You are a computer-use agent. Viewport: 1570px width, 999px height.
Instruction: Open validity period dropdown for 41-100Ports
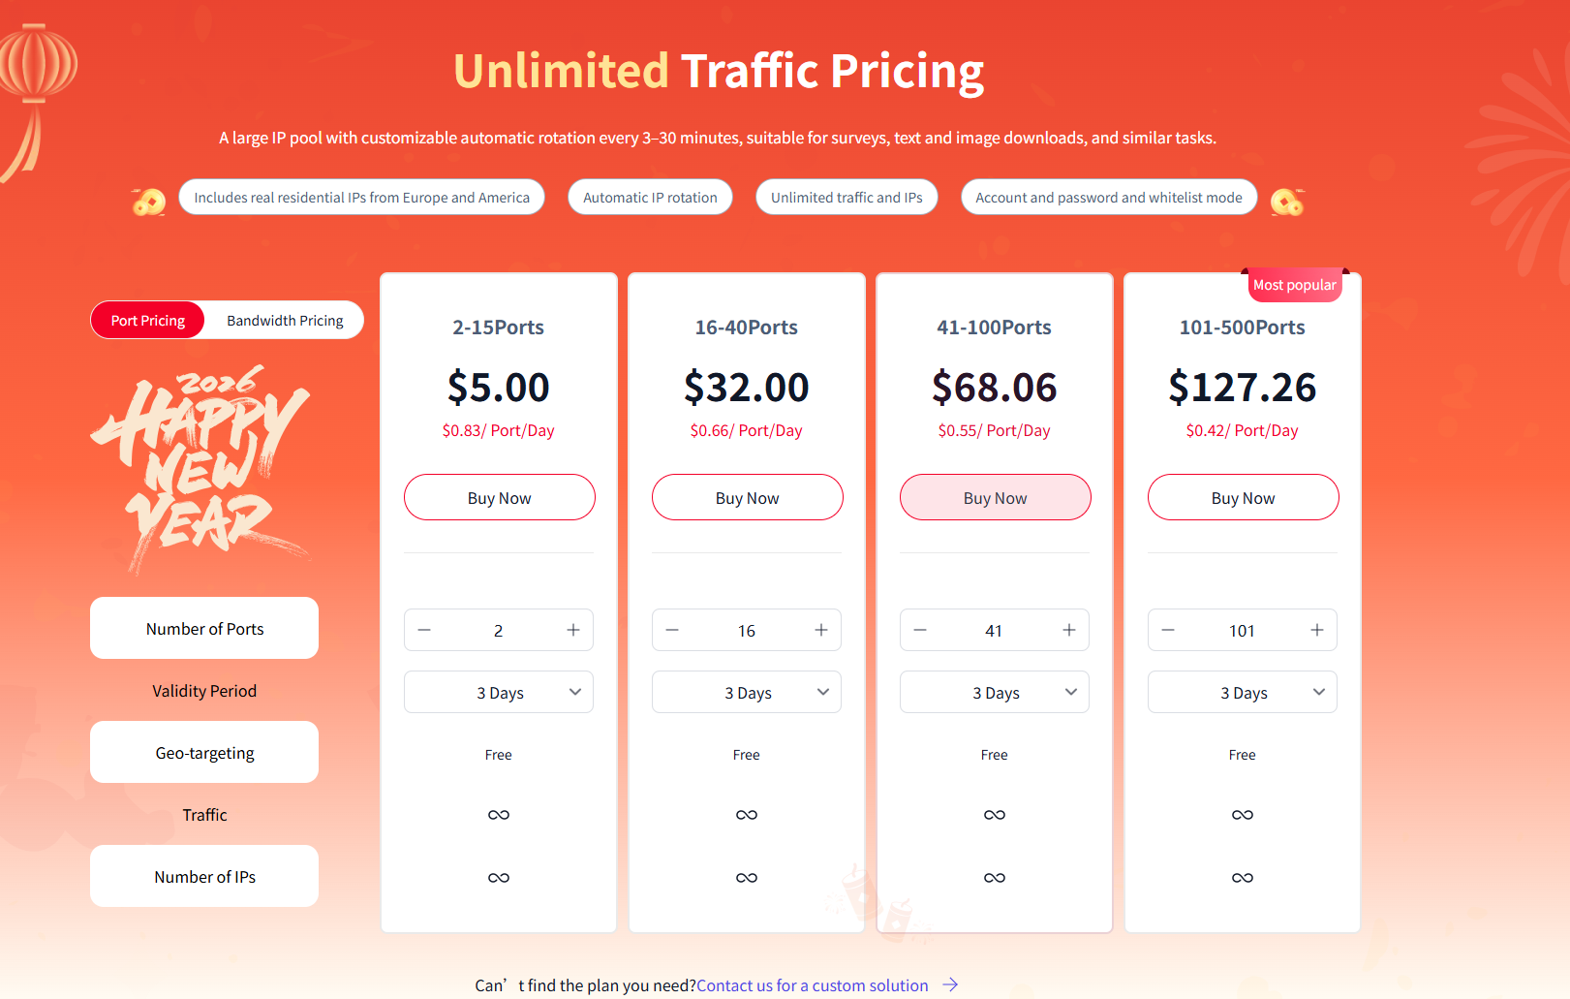point(995,692)
